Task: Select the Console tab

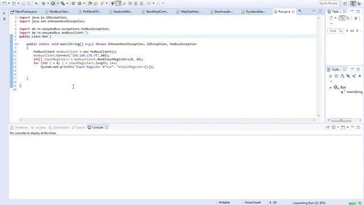Action: 98,128
